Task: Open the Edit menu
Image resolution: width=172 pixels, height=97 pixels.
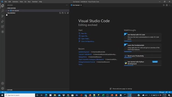Action: pyautogui.click(x=10, y=2)
